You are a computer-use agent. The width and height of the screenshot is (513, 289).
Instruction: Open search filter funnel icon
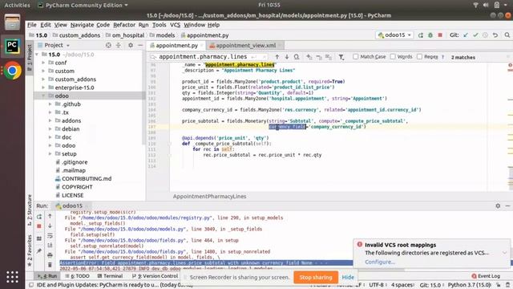point(341,57)
